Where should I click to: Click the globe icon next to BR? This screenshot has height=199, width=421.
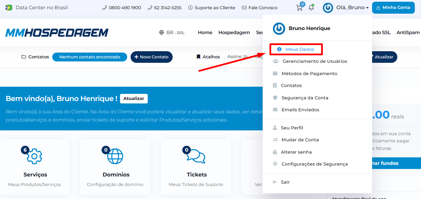162,32
